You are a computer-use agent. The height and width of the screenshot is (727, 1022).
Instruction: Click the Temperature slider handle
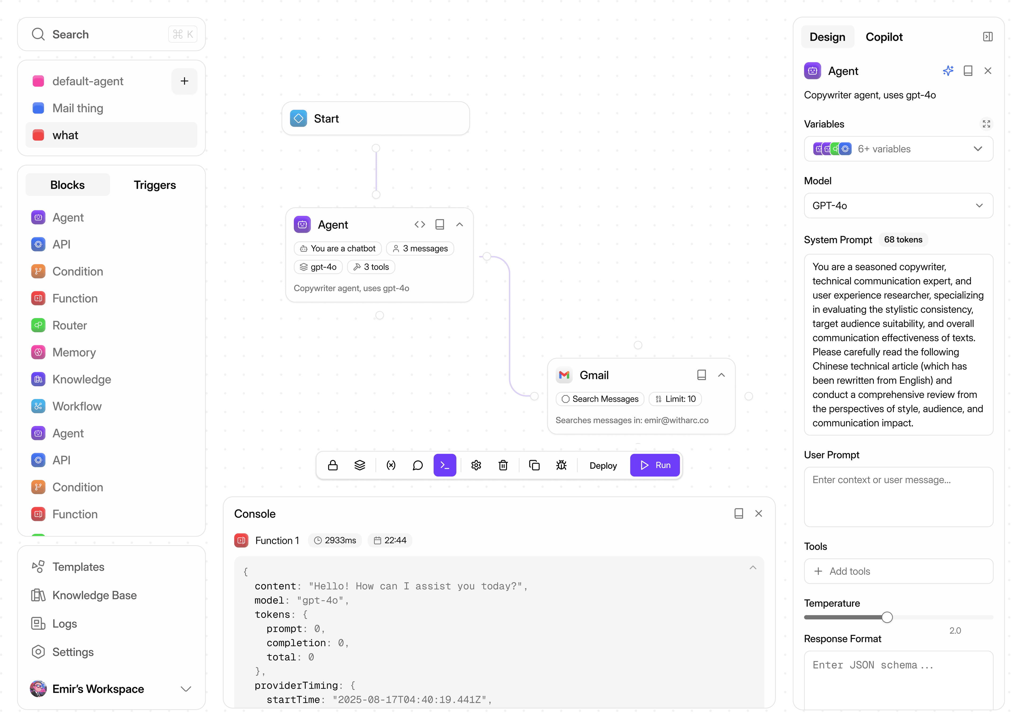(887, 617)
